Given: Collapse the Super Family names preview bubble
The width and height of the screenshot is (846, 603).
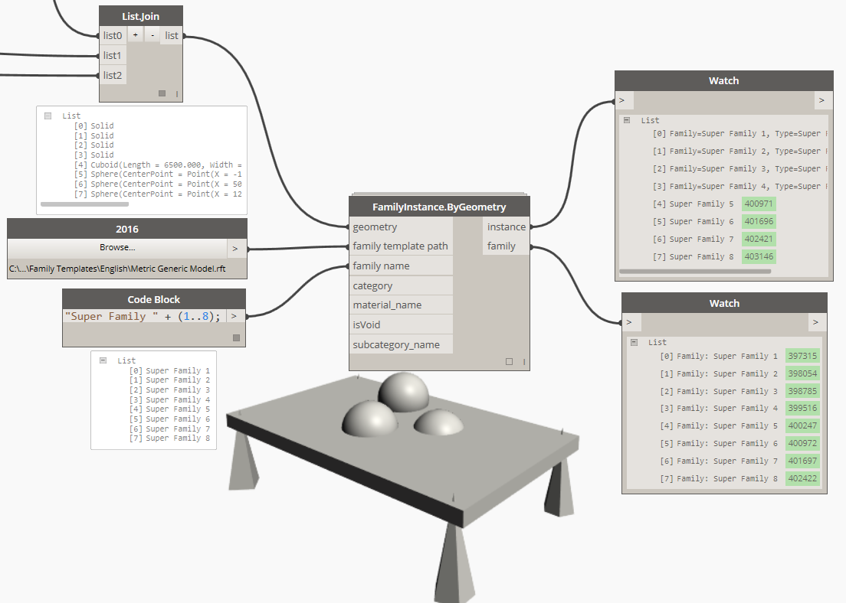Looking at the screenshot, I should [x=104, y=360].
